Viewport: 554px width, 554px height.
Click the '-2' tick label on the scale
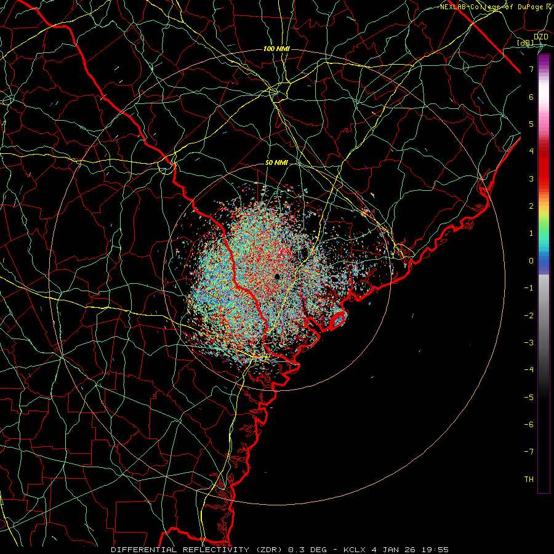pyautogui.click(x=529, y=316)
